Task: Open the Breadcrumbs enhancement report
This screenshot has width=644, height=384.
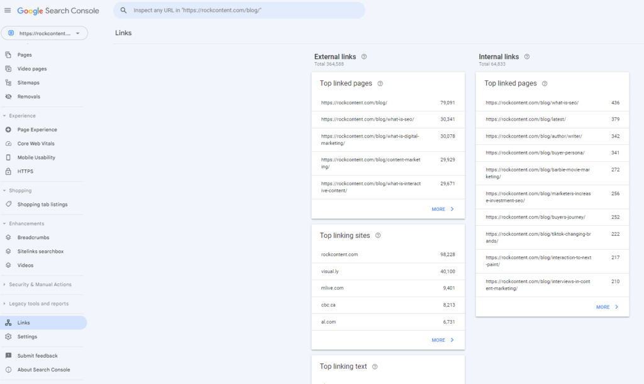Action: [9, 237]
